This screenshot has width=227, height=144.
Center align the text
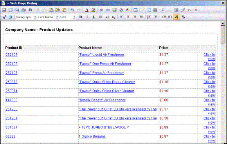(x=128, y=17)
